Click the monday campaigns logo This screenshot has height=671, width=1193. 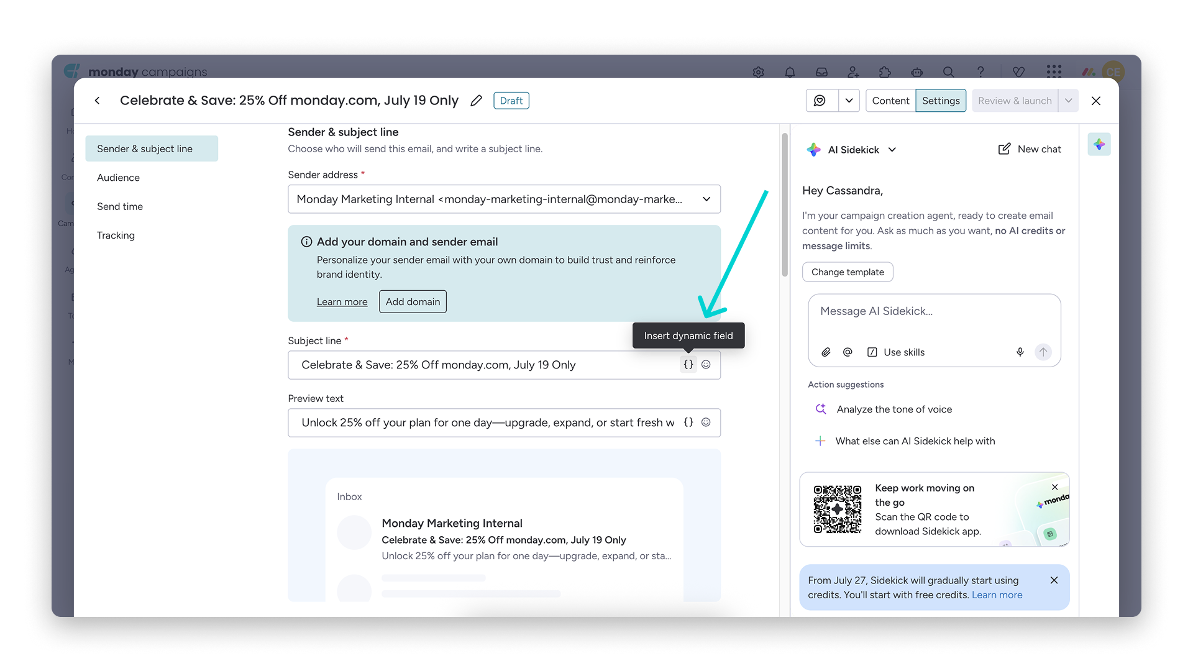(x=136, y=71)
